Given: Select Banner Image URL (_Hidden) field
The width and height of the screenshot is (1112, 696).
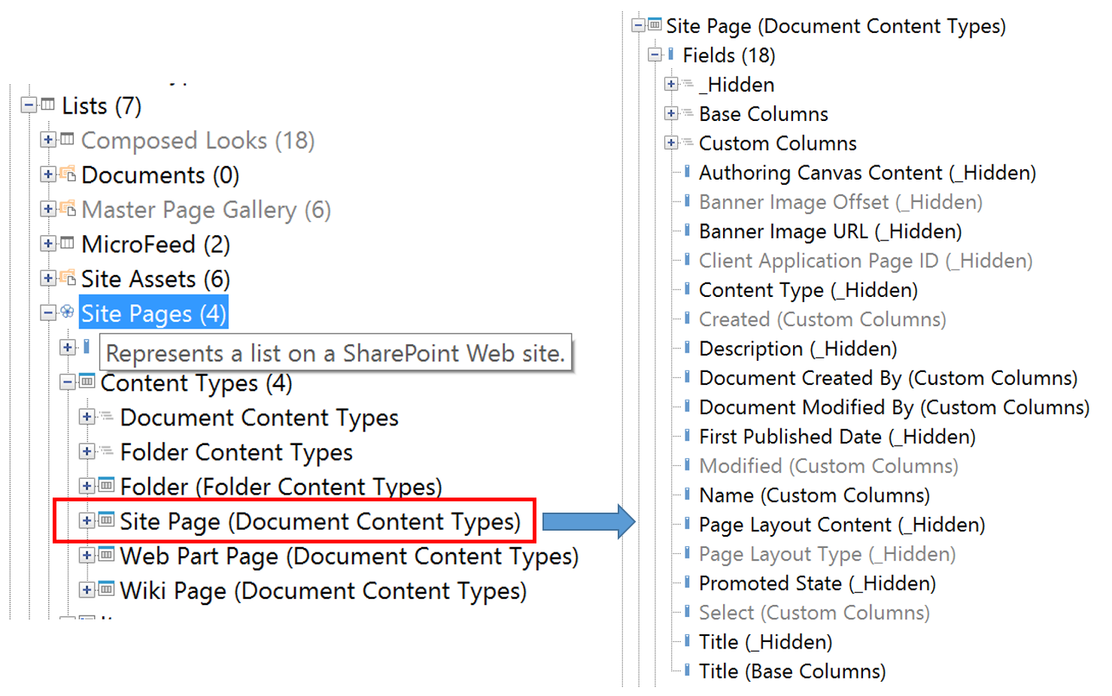Looking at the screenshot, I should [830, 231].
